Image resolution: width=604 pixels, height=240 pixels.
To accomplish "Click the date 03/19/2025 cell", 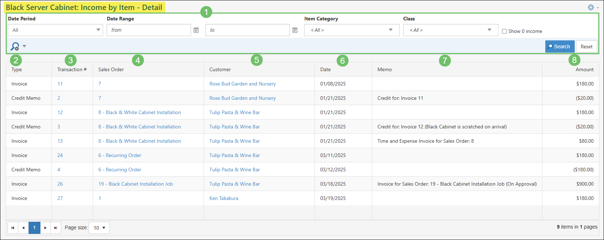I will coord(333,198).
